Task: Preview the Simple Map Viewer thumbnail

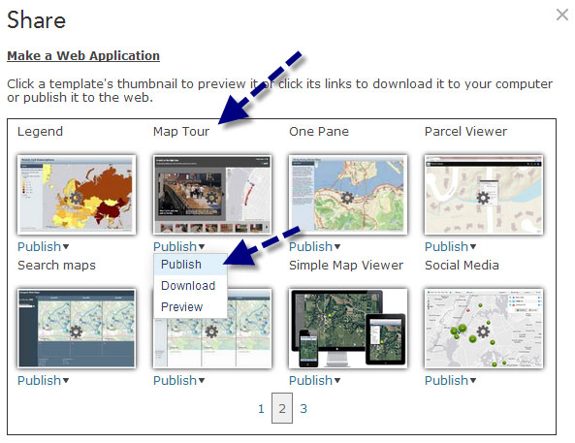Action: coord(348,329)
